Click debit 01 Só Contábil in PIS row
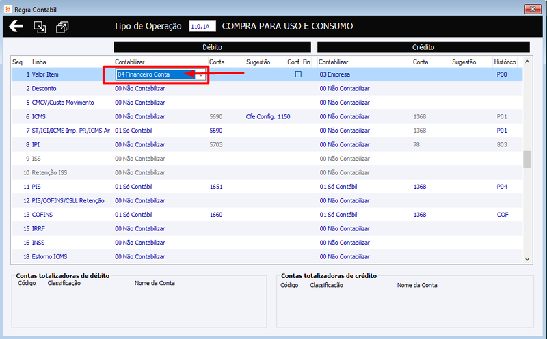This screenshot has height=339, width=547. pyautogui.click(x=133, y=186)
